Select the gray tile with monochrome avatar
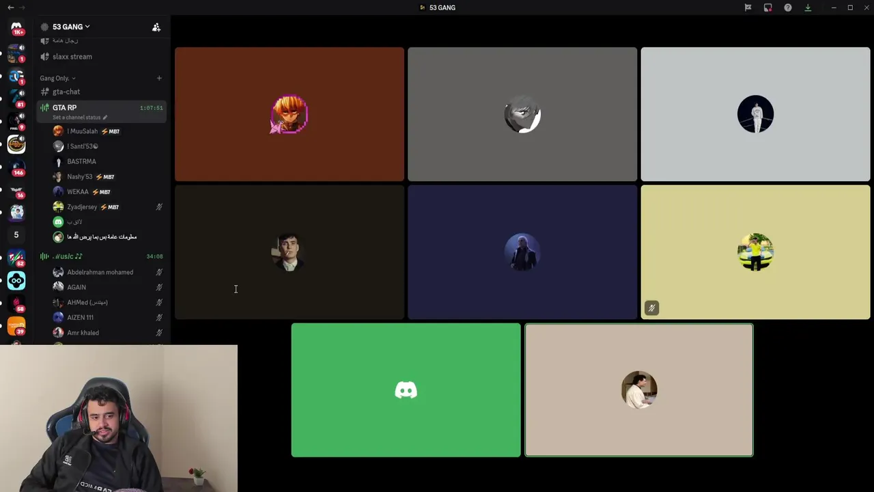 click(522, 114)
